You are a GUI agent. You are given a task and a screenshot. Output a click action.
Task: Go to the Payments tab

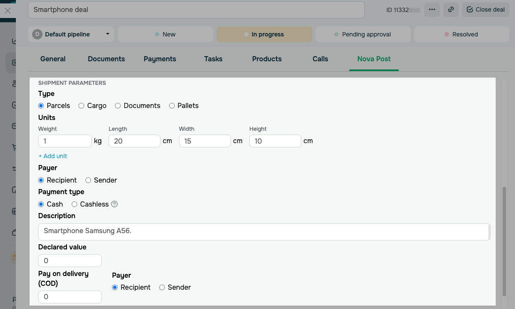(160, 59)
